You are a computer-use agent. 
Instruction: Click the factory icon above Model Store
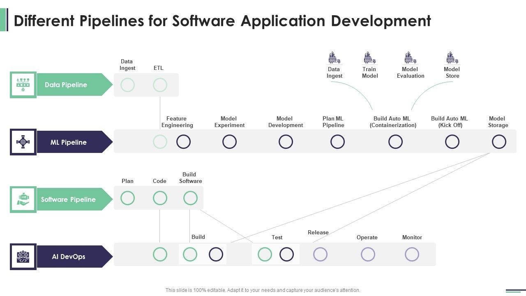tap(452, 58)
